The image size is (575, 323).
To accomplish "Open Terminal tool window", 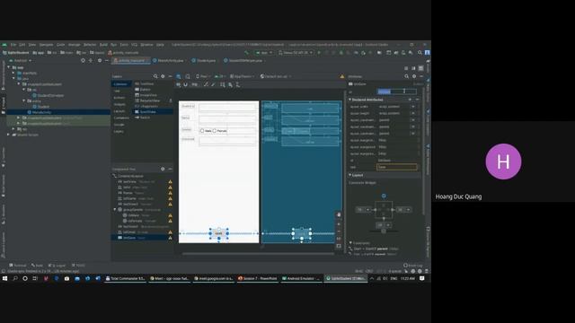I will pyautogui.click(x=18, y=266).
